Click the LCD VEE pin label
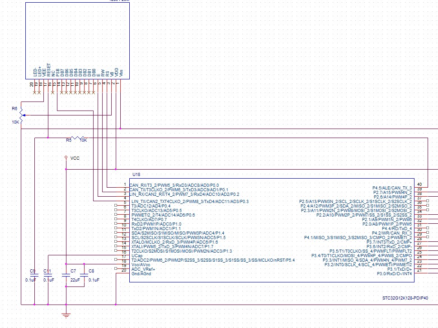Viewport: 438px width, 328px height. tap(44, 73)
